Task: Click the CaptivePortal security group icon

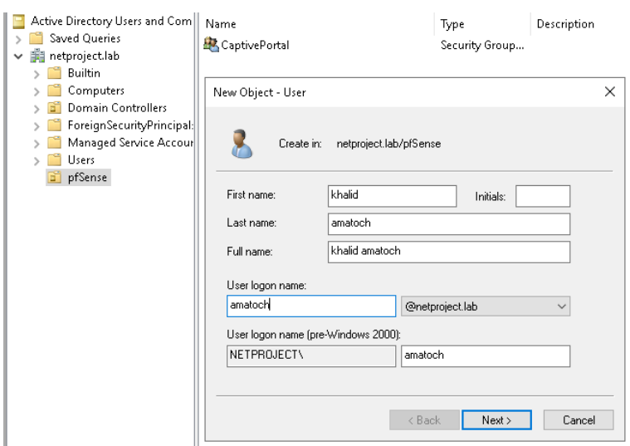Action: click(211, 46)
